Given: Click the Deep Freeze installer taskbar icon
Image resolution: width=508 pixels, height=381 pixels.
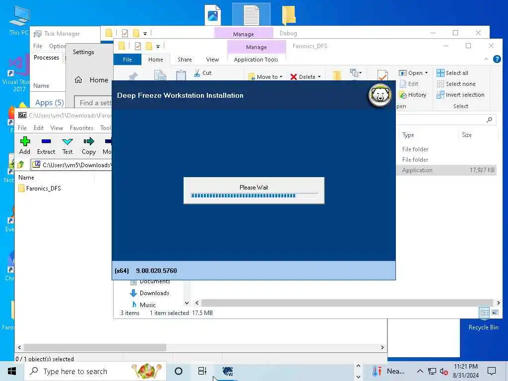Looking at the screenshot, I should click(x=228, y=371).
